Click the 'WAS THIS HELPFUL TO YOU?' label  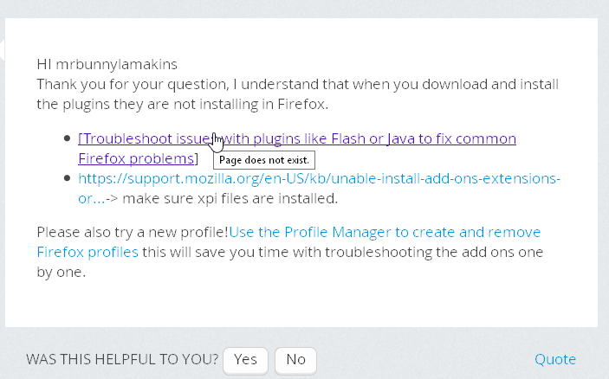(122, 360)
